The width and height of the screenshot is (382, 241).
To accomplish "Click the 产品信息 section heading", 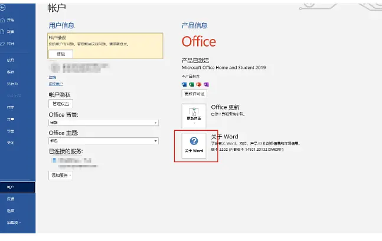I will pyautogui.click(x=194, y=25).
